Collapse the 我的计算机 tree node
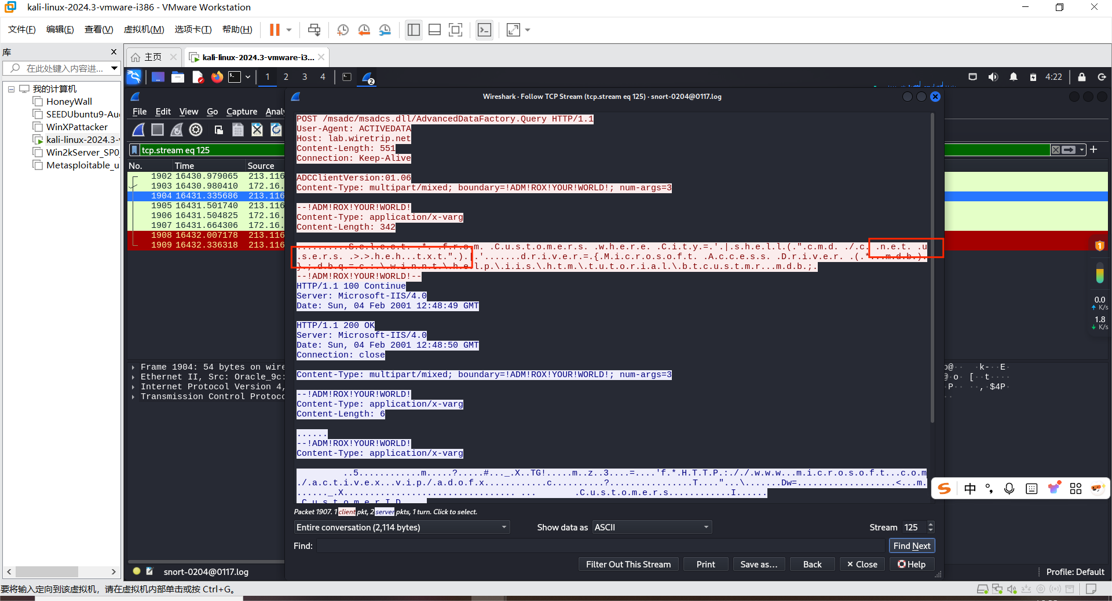 (x=11, y=89)
